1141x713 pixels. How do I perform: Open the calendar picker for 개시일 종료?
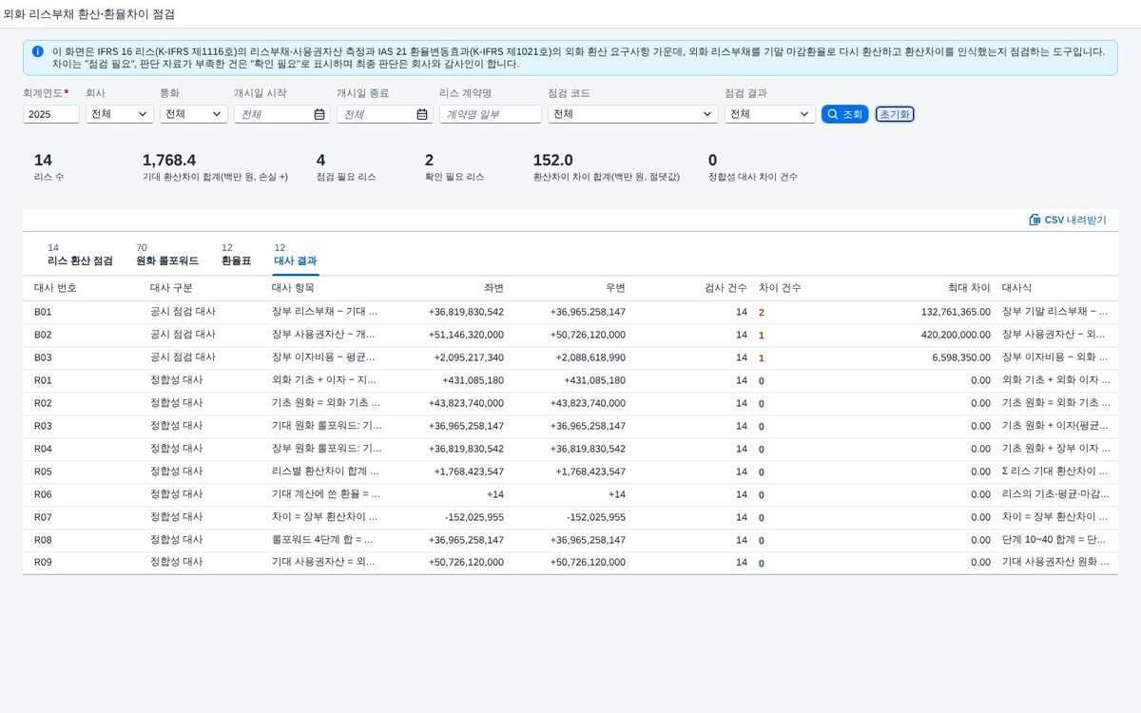[422, 114]
